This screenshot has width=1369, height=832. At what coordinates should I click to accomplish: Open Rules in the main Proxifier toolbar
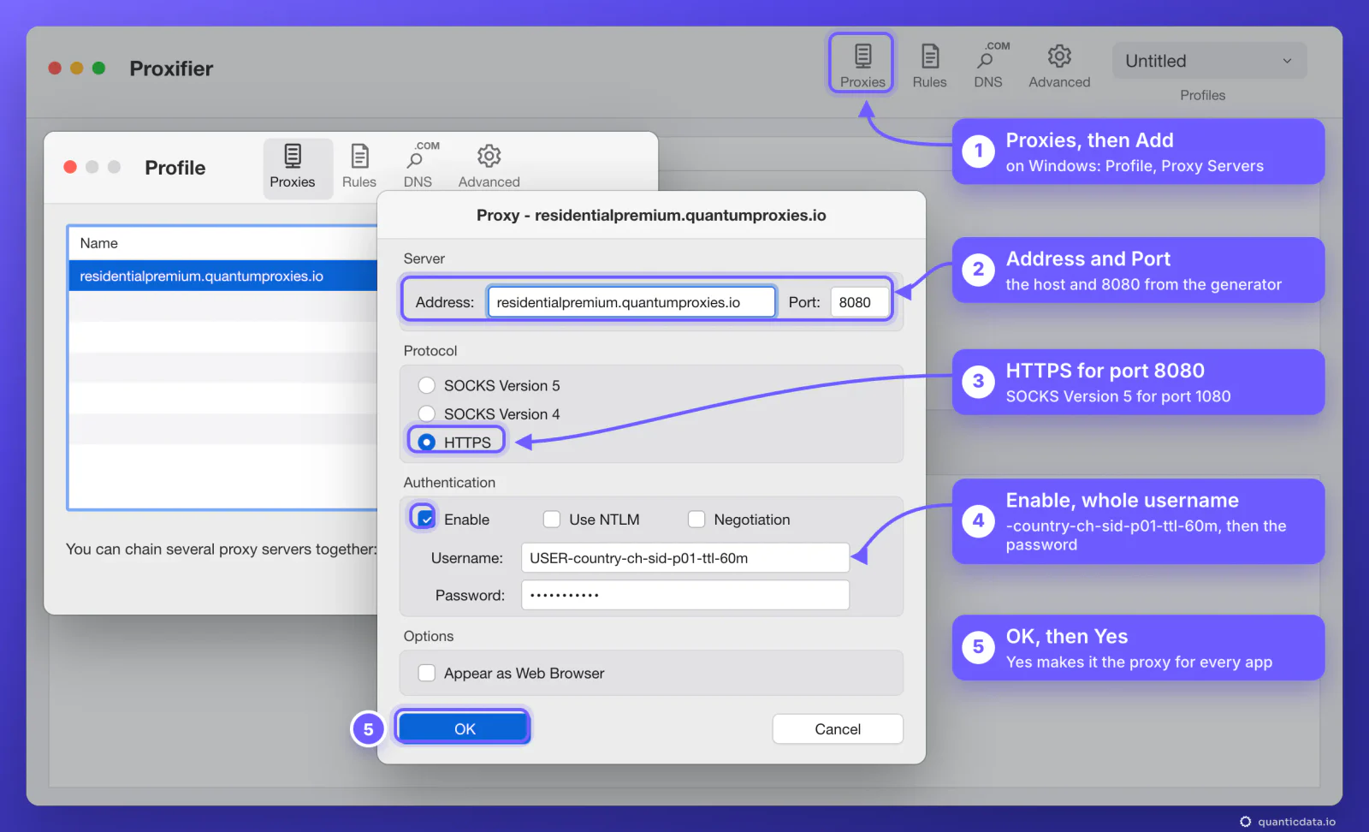(x=929, y=66)
